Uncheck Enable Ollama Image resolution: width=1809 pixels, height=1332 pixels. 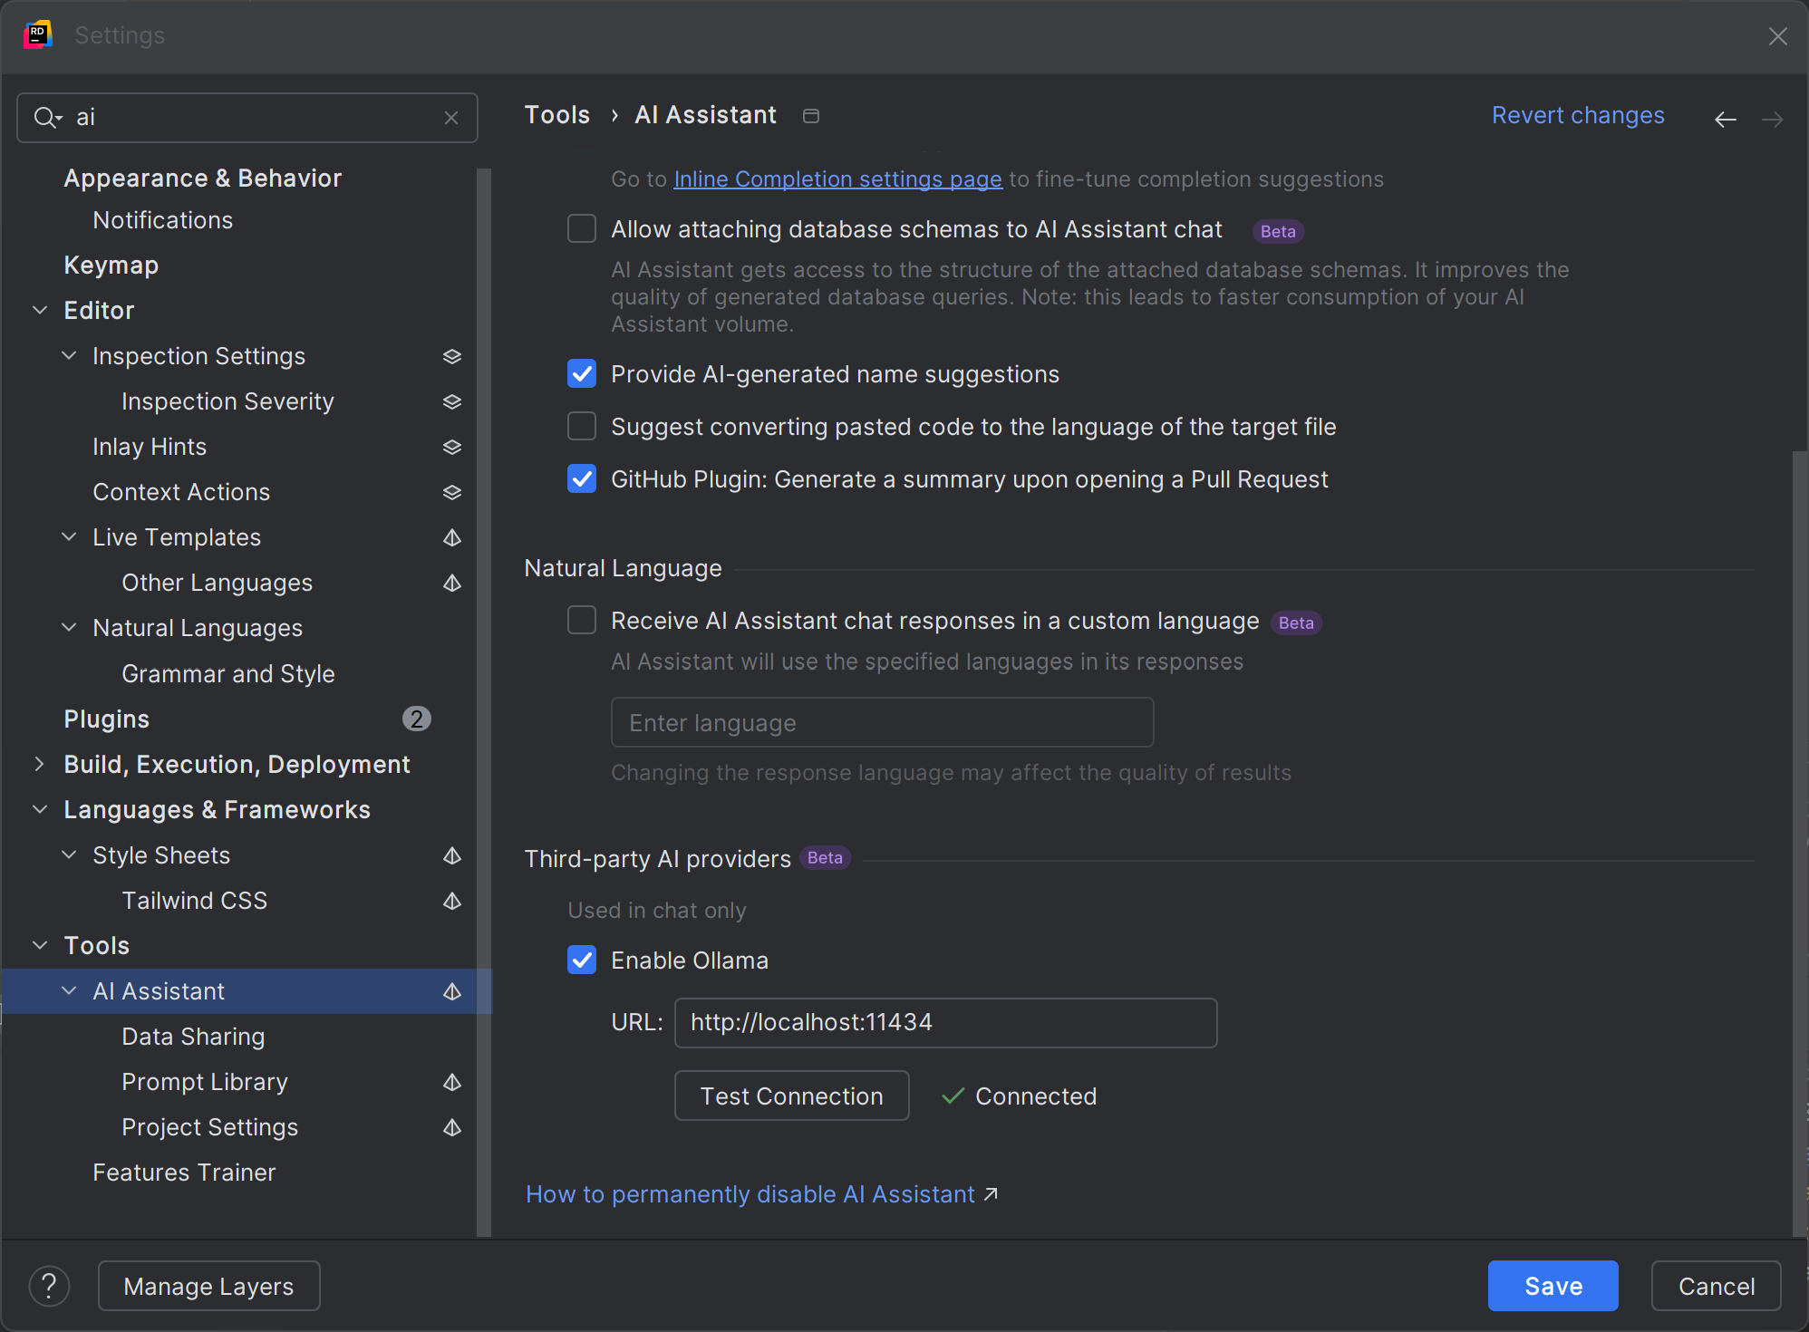click(x=582, y=960)
